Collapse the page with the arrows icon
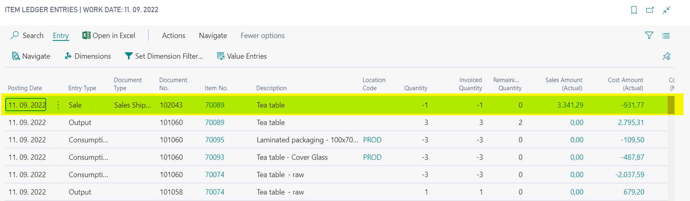The image size is (690, 201). pos(666,10)
